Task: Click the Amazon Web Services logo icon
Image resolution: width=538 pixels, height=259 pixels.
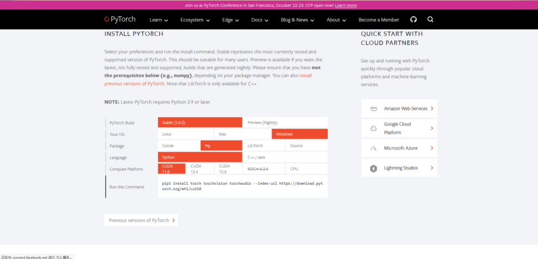Action: pyautogui.click(x=374, y=109)
